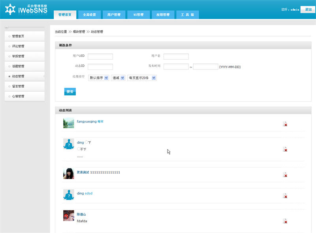Focus the 用户名 input field
The image size is (316, 233).
point(176,56)
